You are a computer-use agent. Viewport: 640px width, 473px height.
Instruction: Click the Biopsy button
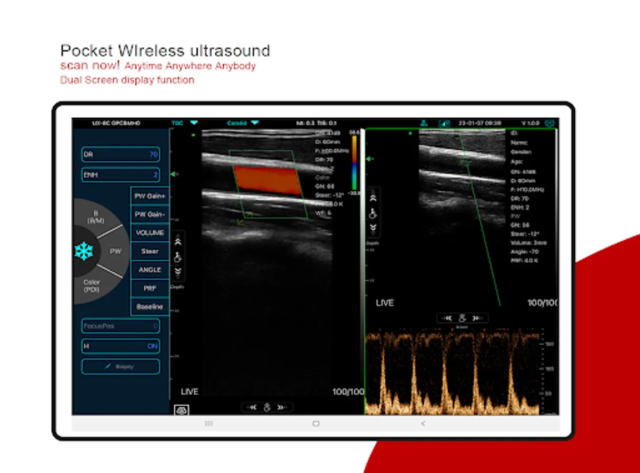click(x=121, y=366)
